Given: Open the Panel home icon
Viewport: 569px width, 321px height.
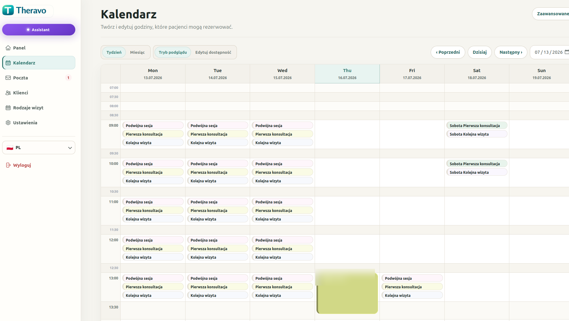Looking at the screenshot, I should (x=8, y=48).
